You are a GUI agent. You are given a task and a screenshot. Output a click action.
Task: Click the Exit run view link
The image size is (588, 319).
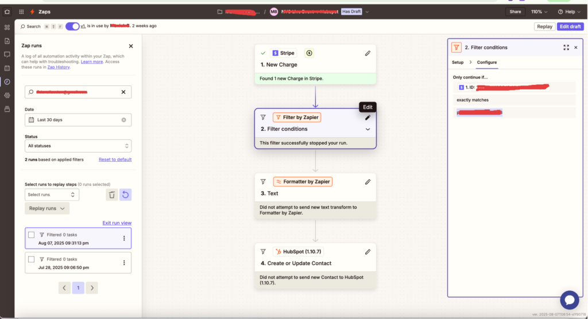coord(117,223)
